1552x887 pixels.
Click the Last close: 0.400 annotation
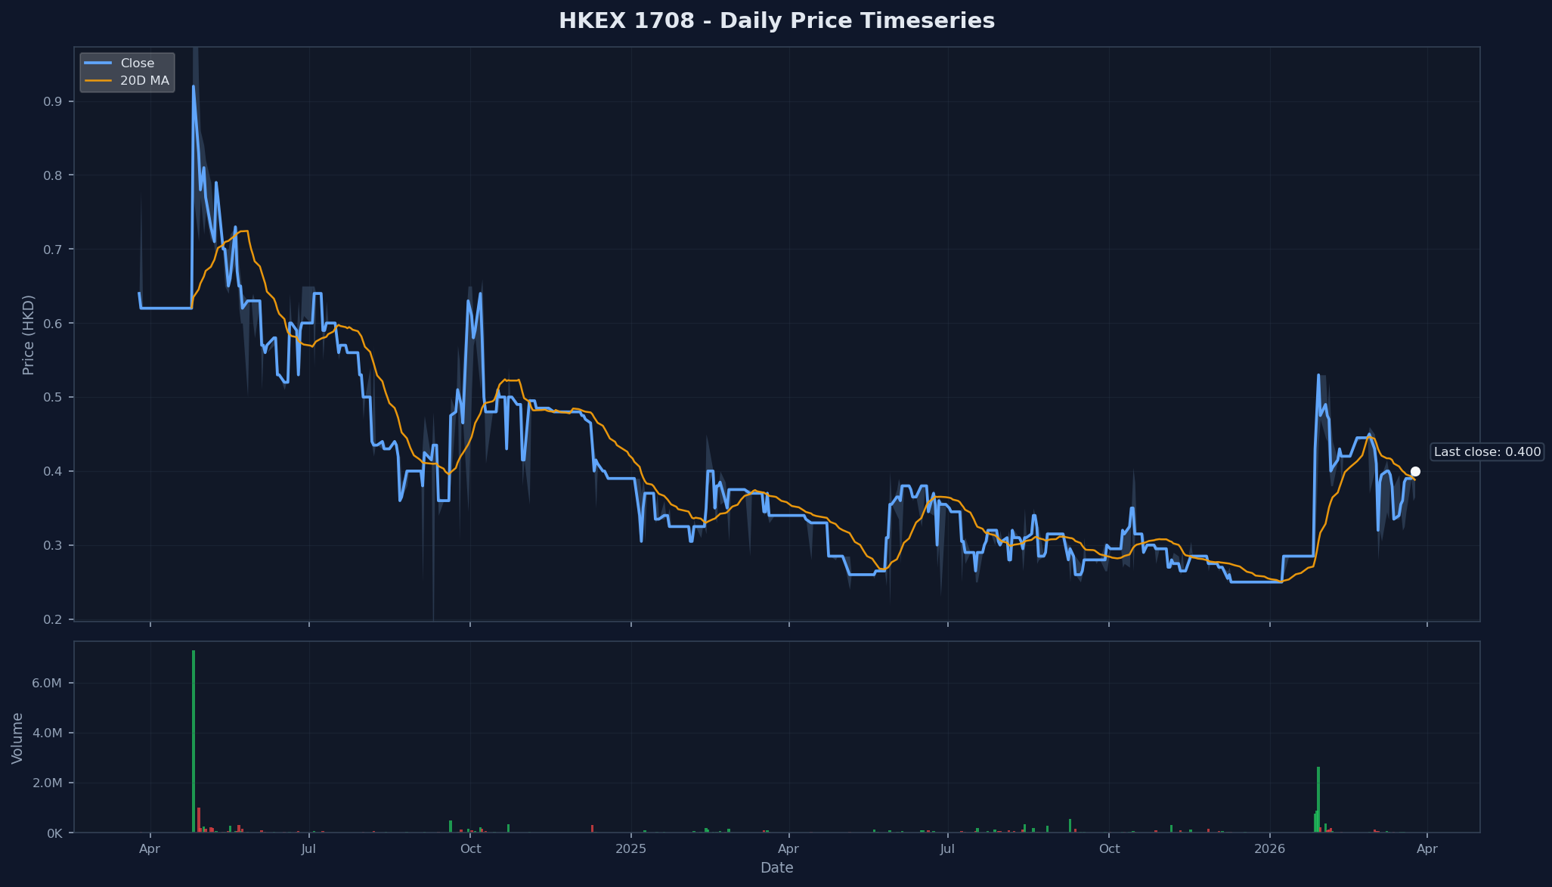(1487, 452)
